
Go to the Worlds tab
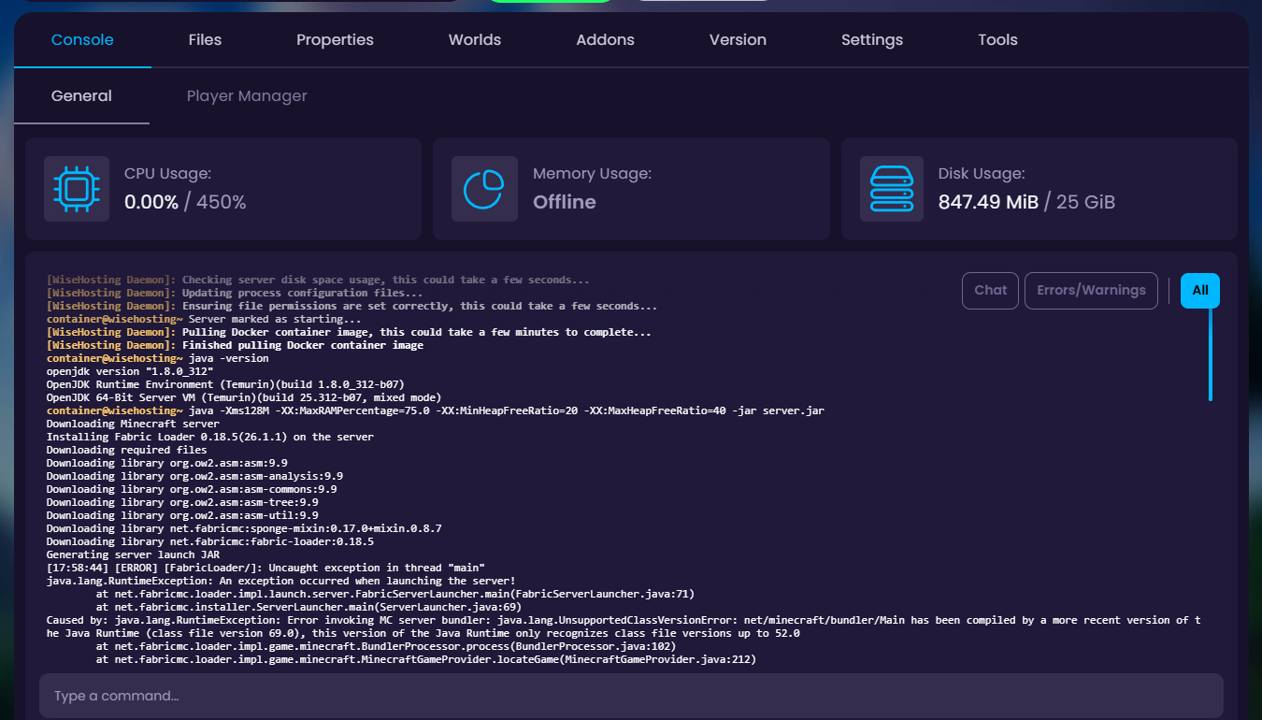pos(475,40)
